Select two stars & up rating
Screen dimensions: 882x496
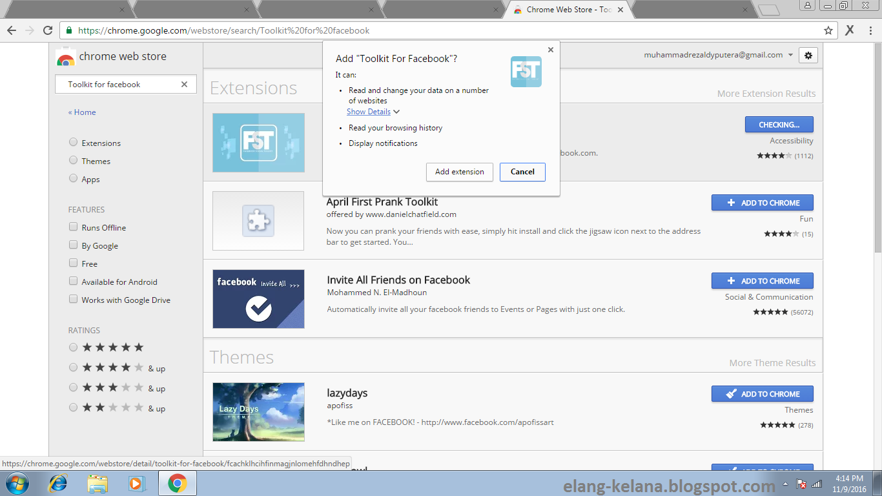click(73, 408)
